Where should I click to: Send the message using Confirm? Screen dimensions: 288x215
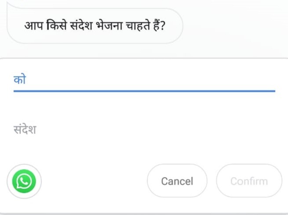(249, 181)
